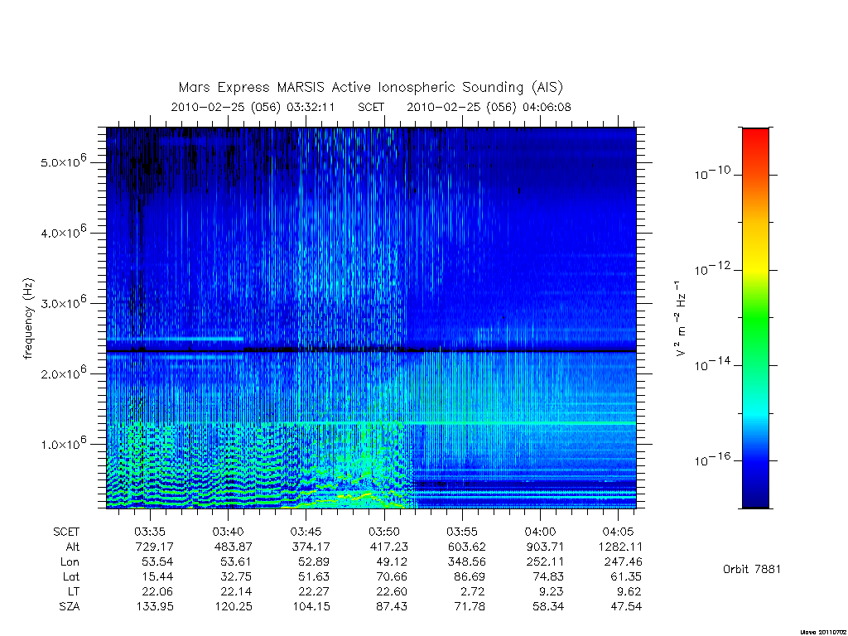Click time tick label '03:50'
848x636 pixels.
click(x=384, y=532)
